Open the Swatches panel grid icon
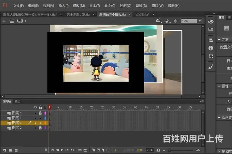This screenshot has height=154, width=232. click(x=211, y=29)
